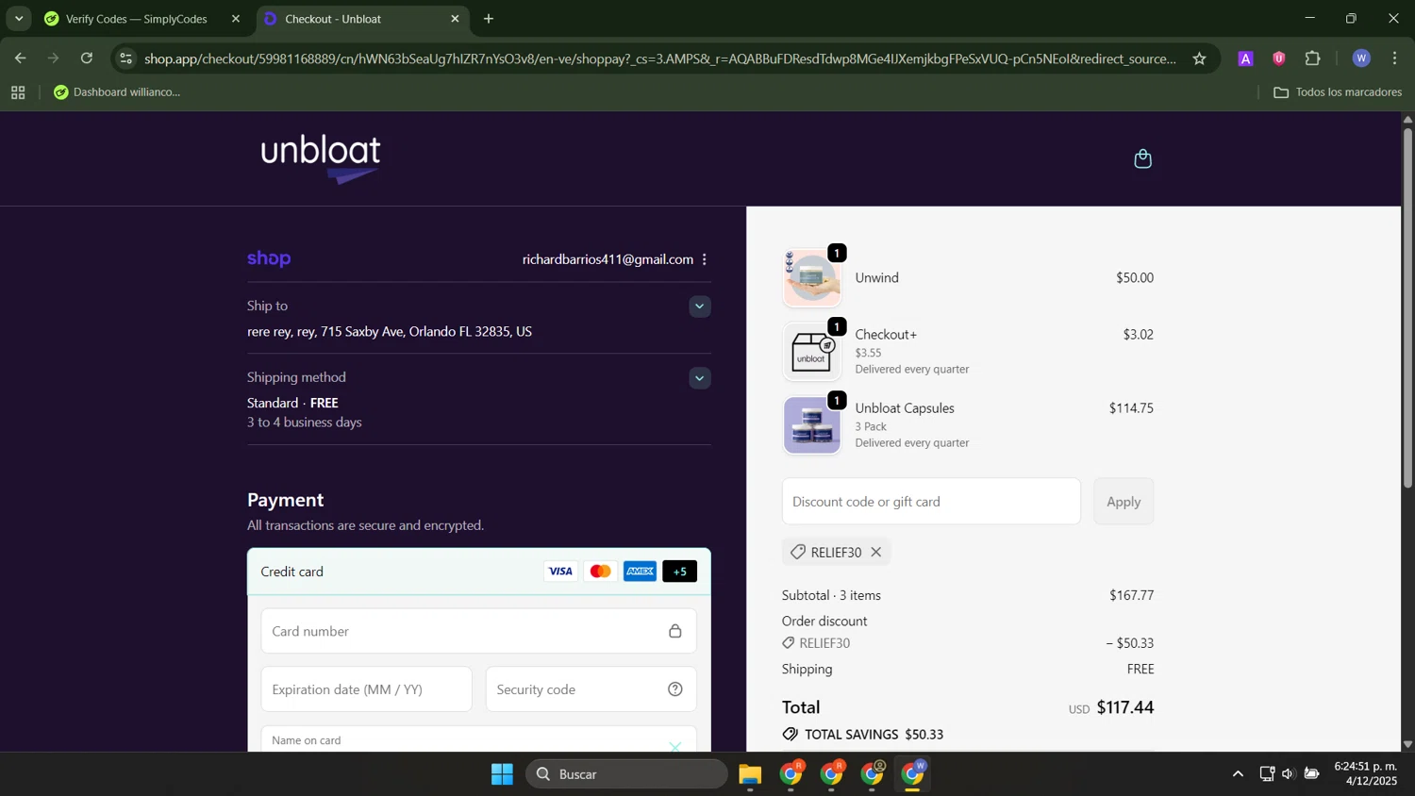Screen dimensions: 1415x796
Task: Focus the Expiration date field
Action: pos(366,689)
